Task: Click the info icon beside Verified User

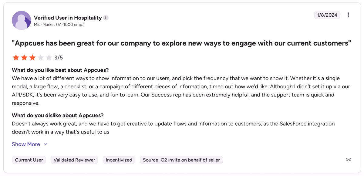Action: tap(105, 18)
